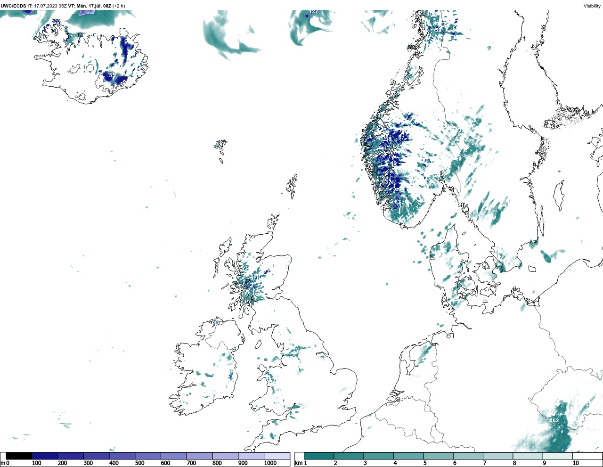Click the "100" tick label in metre legend
The height and width of the screenshot is (467, 603).
(x=37, y=463)
